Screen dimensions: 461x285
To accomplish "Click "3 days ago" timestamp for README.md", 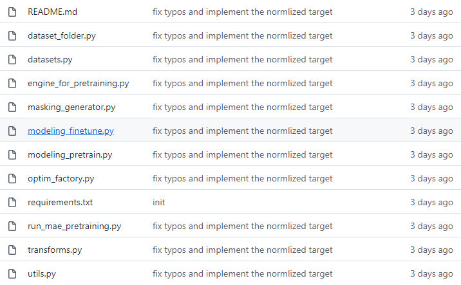I will tap(431, 12).
